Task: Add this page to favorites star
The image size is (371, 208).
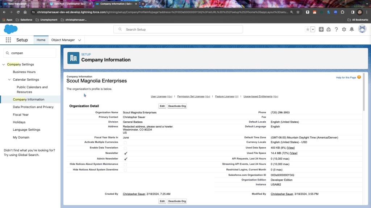Action: pos(308,30)
